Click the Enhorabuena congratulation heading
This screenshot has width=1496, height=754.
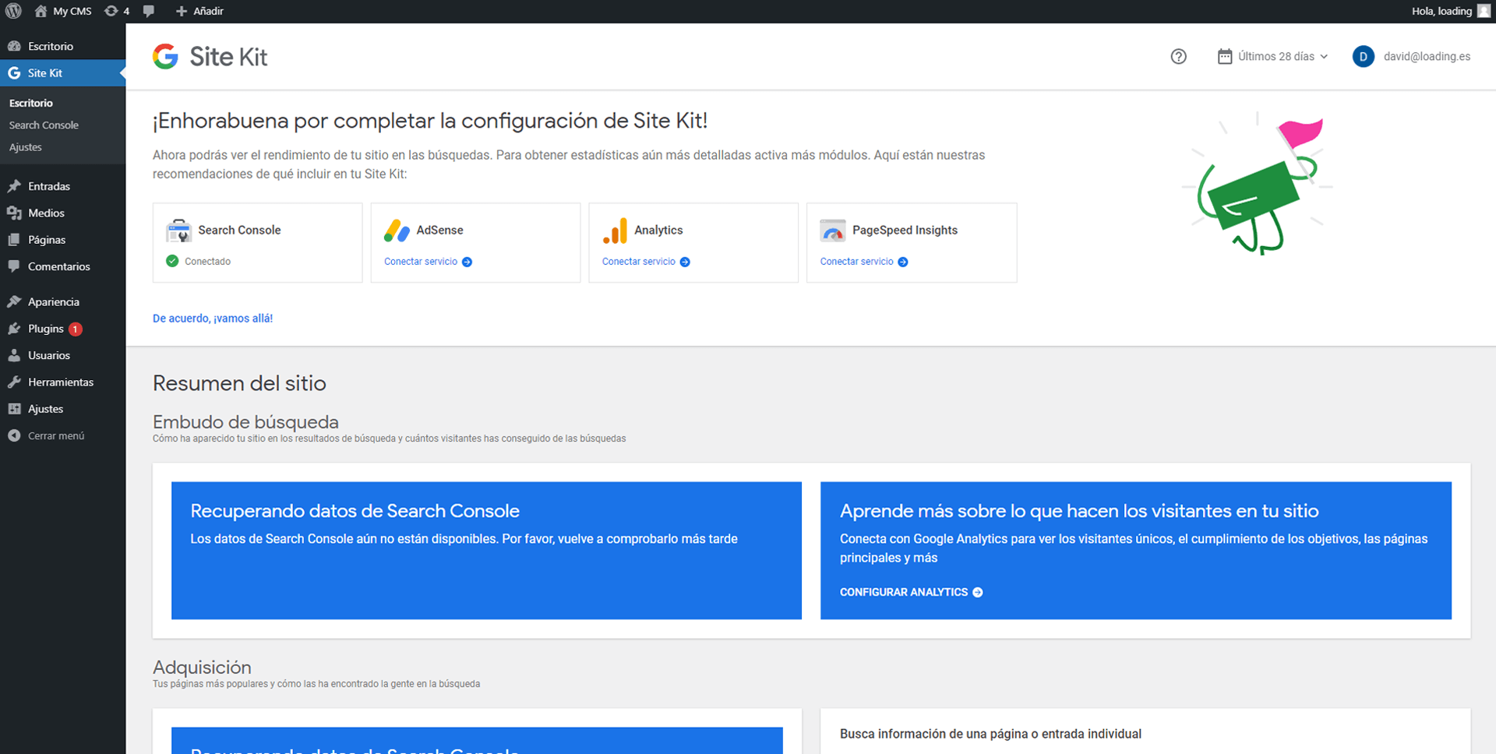click(430, 121)
